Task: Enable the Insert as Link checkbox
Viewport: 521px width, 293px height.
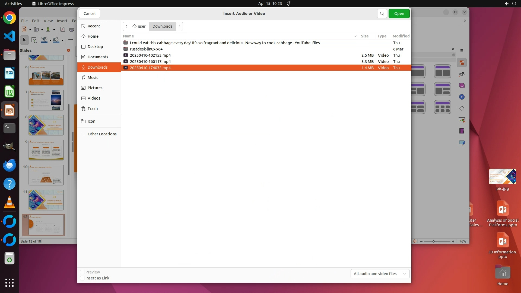Action: (82, 278)
